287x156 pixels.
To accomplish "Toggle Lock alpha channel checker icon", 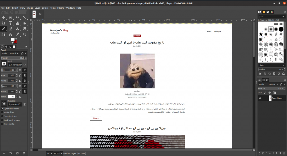I will [275, 93].
